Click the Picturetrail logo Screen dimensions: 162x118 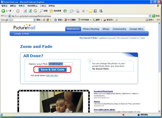tap(24, 27)
